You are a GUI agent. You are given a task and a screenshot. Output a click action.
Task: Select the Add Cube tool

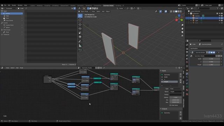pyautogui.click(x=80, y=50)
